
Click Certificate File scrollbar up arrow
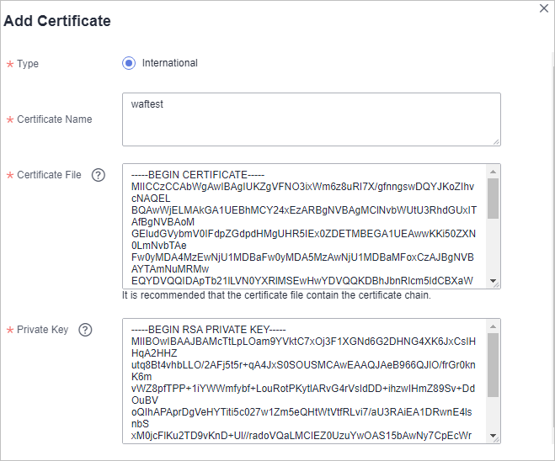tap(493, 172)
